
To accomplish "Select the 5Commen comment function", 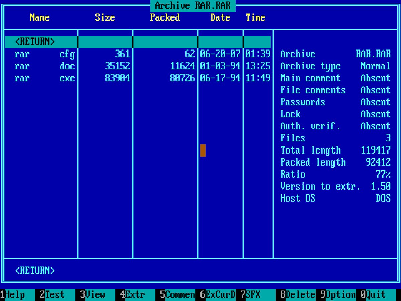I will (178, 295).
